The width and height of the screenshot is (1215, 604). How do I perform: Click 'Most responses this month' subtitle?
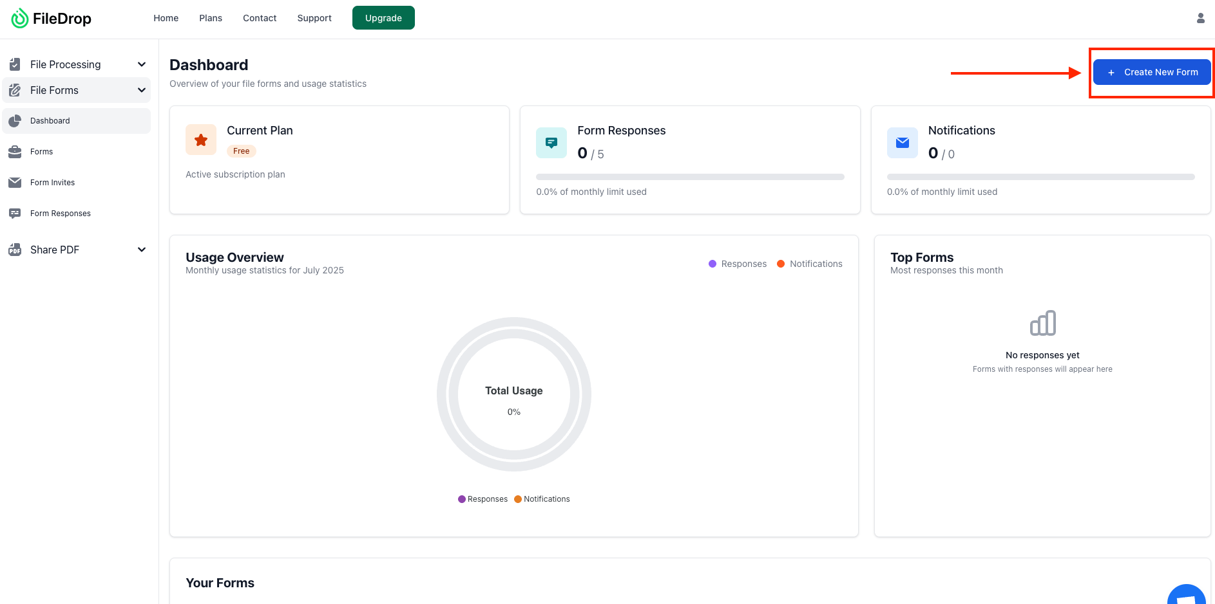(x=946, y=270)
